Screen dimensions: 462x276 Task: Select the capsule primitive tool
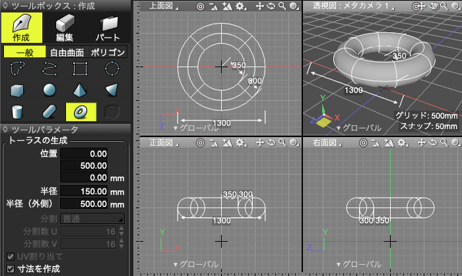[49, 112]
